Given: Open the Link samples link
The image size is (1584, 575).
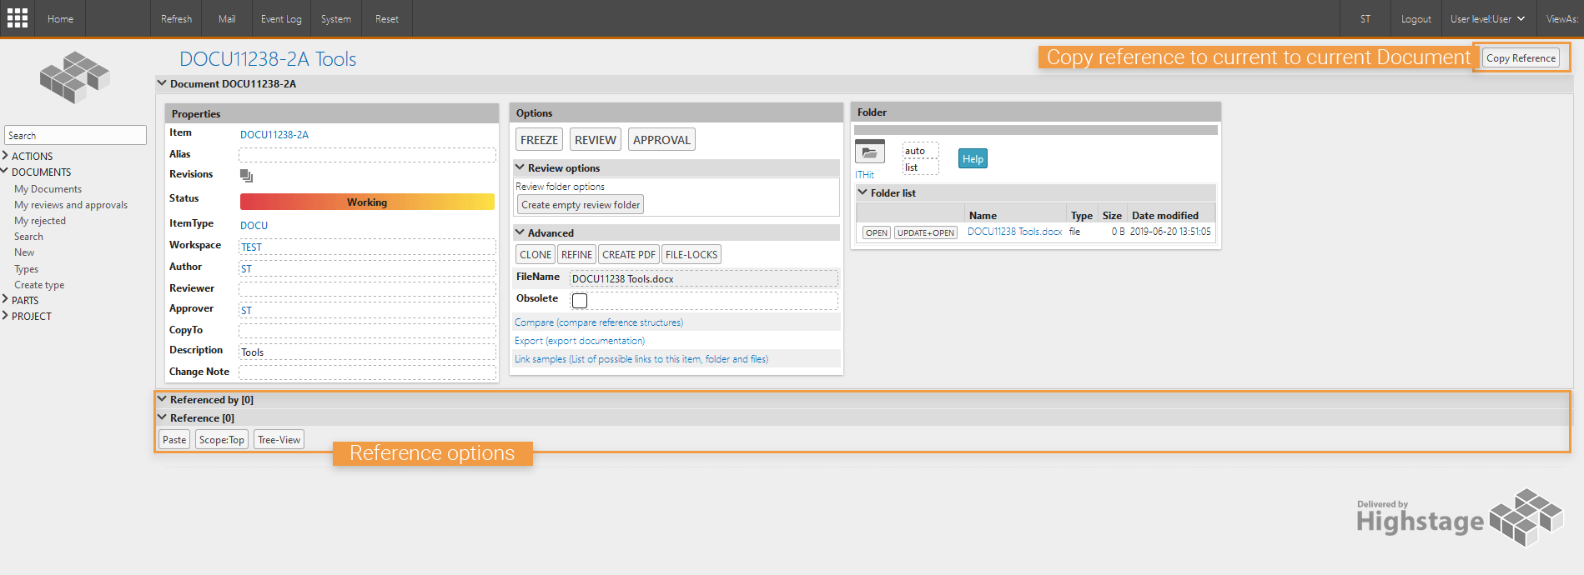Looking at the screenshot, I should pyautogui.click(x=641, y=358).
